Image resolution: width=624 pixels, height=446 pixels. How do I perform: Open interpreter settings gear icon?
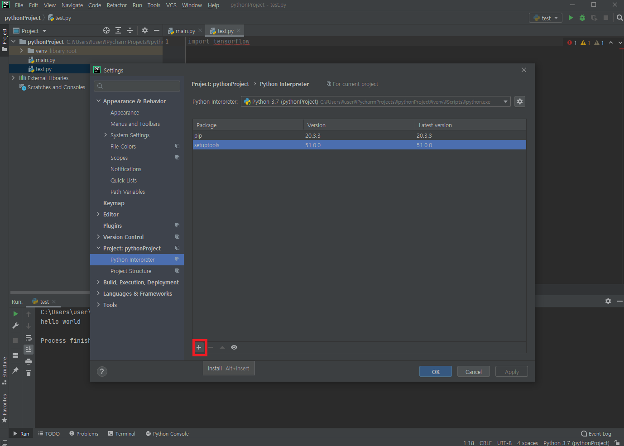click(520, 101)
